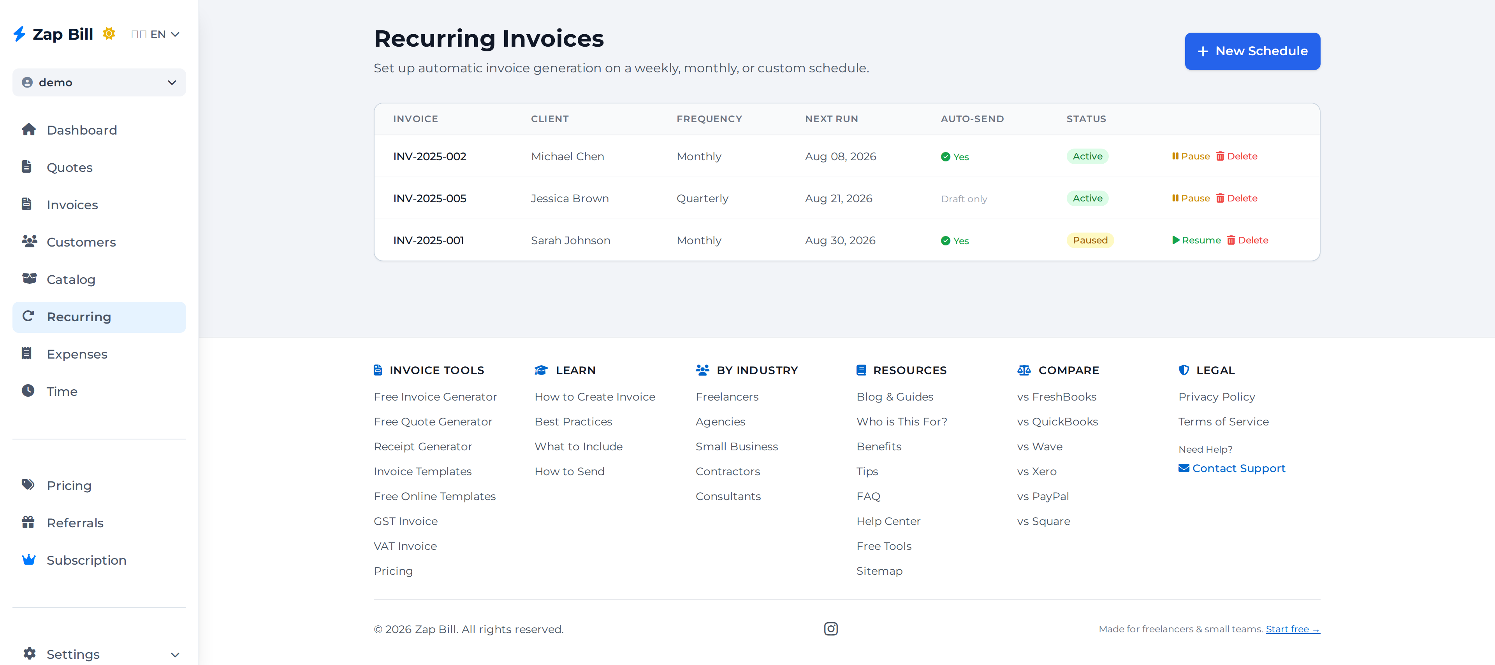Resume the paused INV-2025-001 schedule
This screenshot has height=665, width=1495.
point(1196,240)
